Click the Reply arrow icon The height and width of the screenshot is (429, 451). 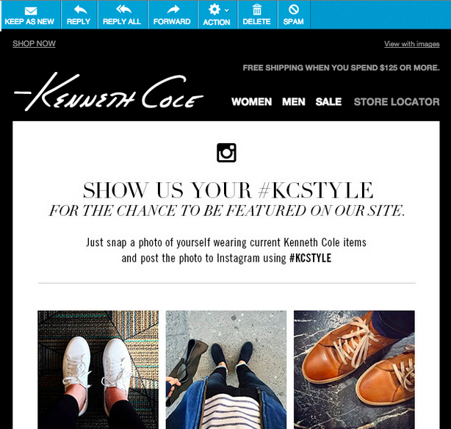tap(80, 10)
